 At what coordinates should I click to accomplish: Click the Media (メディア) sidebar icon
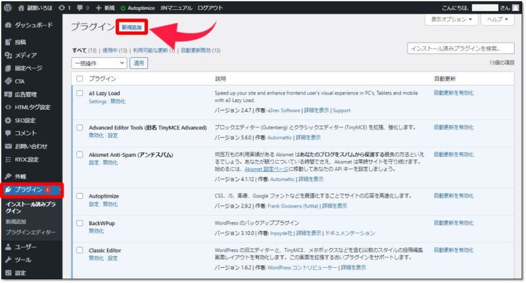tap(9, 55)
